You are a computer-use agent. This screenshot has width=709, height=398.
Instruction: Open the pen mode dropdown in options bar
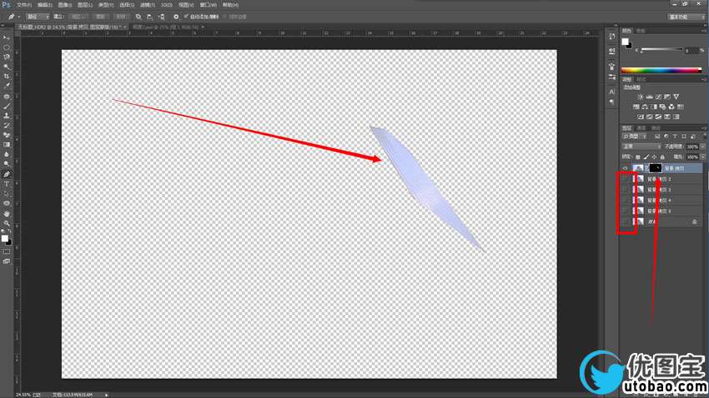point(37,16)
